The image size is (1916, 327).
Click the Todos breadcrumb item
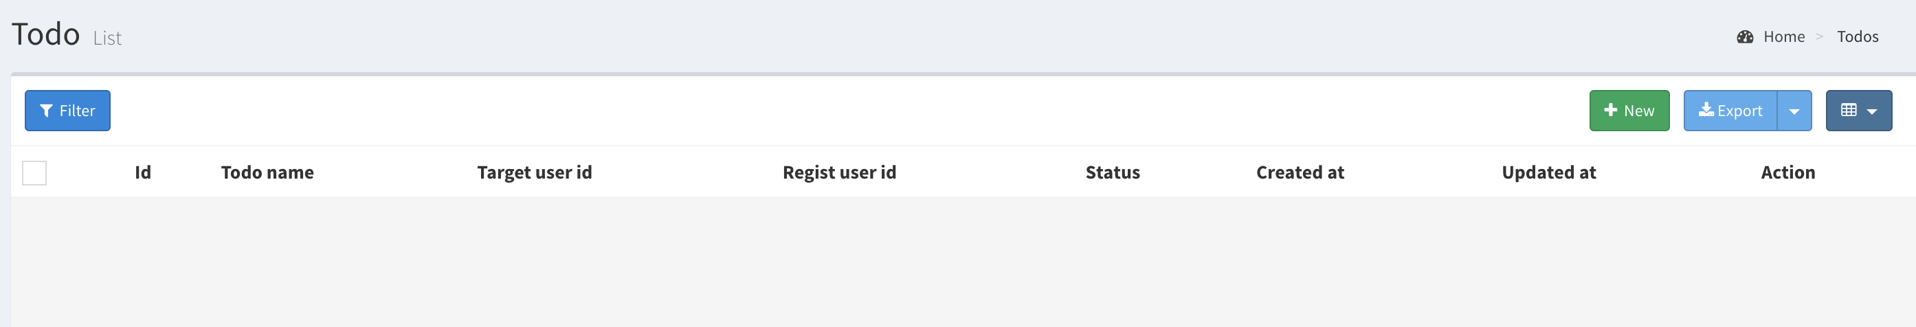click(1857, 36)
